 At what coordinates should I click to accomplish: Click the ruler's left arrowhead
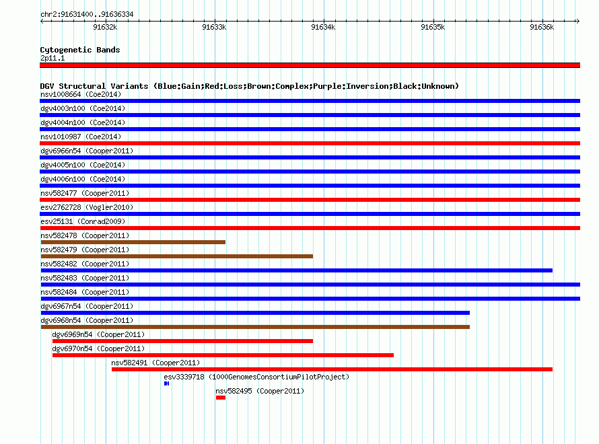click(42, 21)
